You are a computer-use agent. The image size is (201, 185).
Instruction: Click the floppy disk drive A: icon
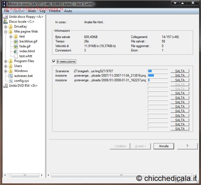(x=5, y=17)
